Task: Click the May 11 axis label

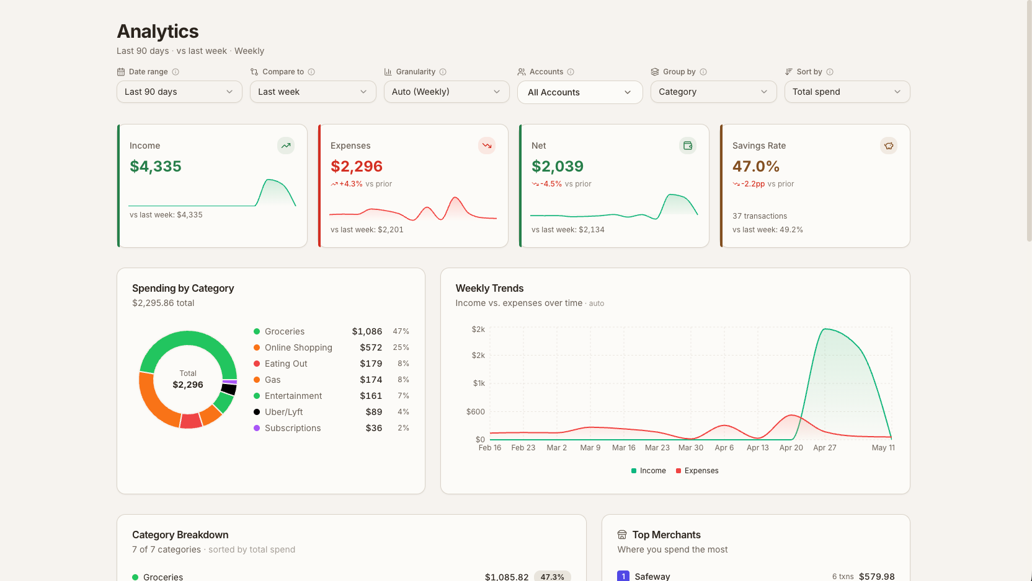Action: click(883, 448)
